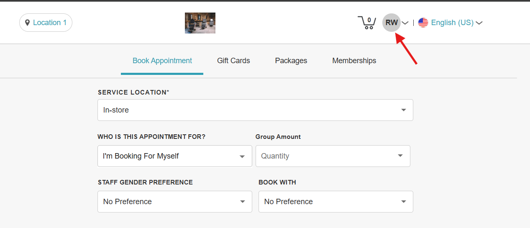Click the Service Location dropdown arrow
The width and height of the screenshot is (530, 228).
pos(404,110)
